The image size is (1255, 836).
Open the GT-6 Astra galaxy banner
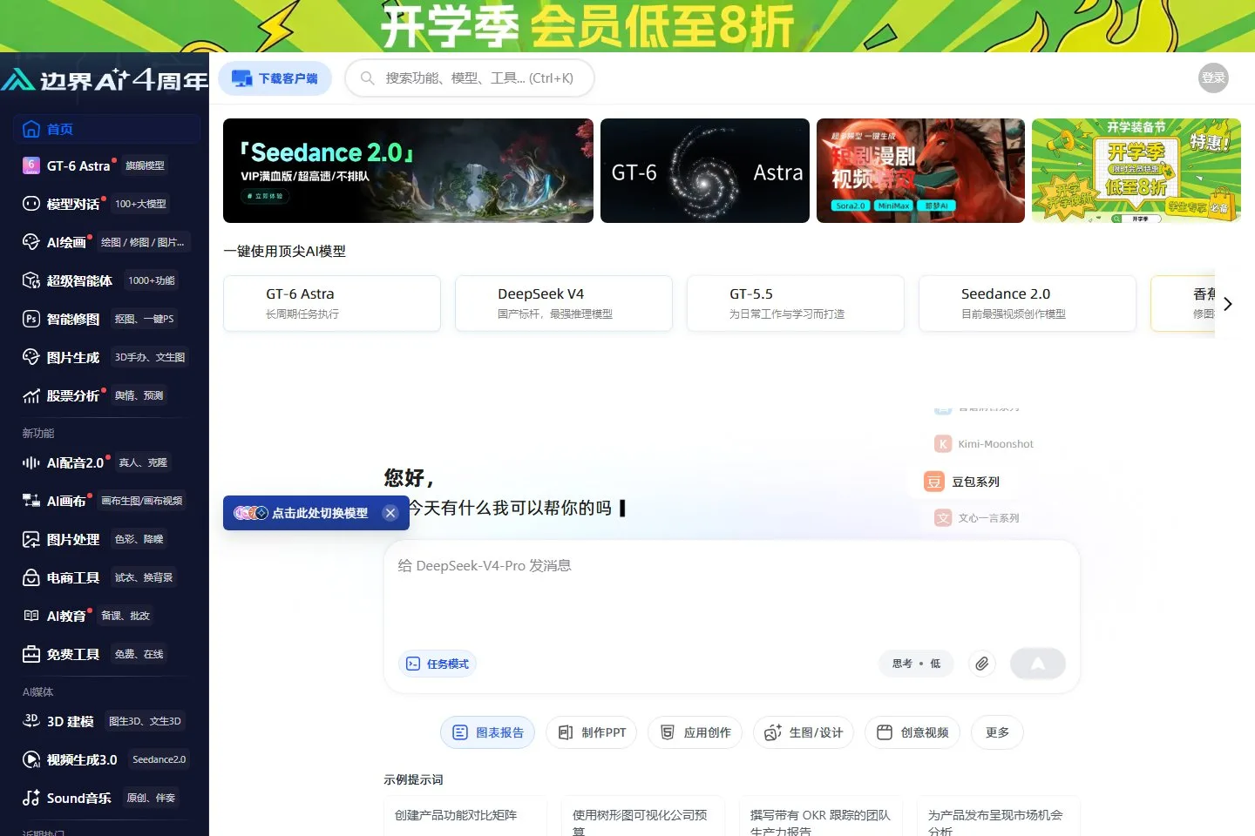pyautogui.click(x=705, y=171)
